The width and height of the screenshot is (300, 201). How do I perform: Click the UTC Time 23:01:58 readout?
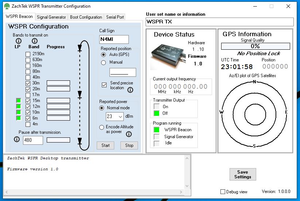click(237, 67)
